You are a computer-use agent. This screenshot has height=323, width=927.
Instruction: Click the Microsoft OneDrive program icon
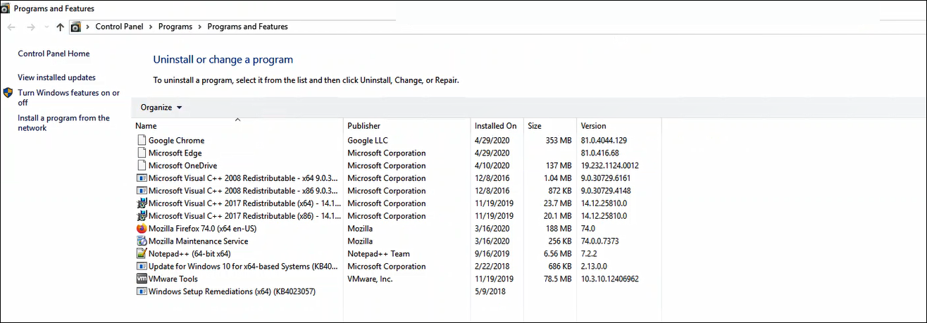141,166
